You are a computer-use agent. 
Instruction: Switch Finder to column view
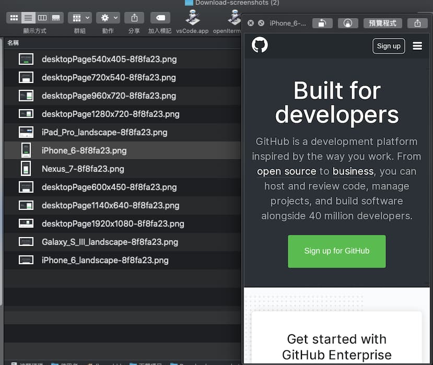point(42,18)
